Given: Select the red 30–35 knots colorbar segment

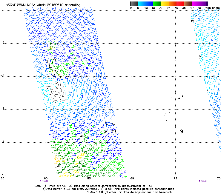Looking at the screenshot, I should (x=180, y=4).
